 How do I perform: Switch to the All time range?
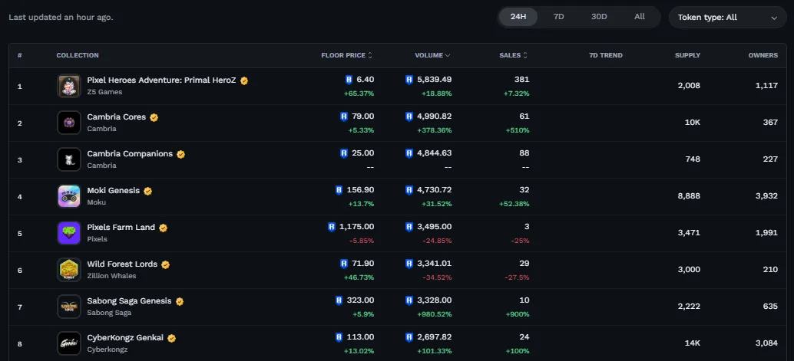[x=640, y=17]
